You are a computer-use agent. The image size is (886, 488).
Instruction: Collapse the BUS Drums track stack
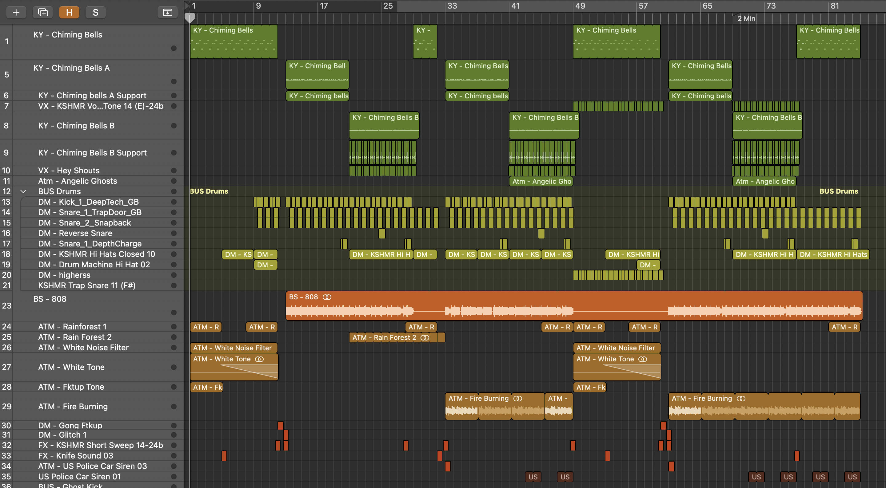pos(23,191)
